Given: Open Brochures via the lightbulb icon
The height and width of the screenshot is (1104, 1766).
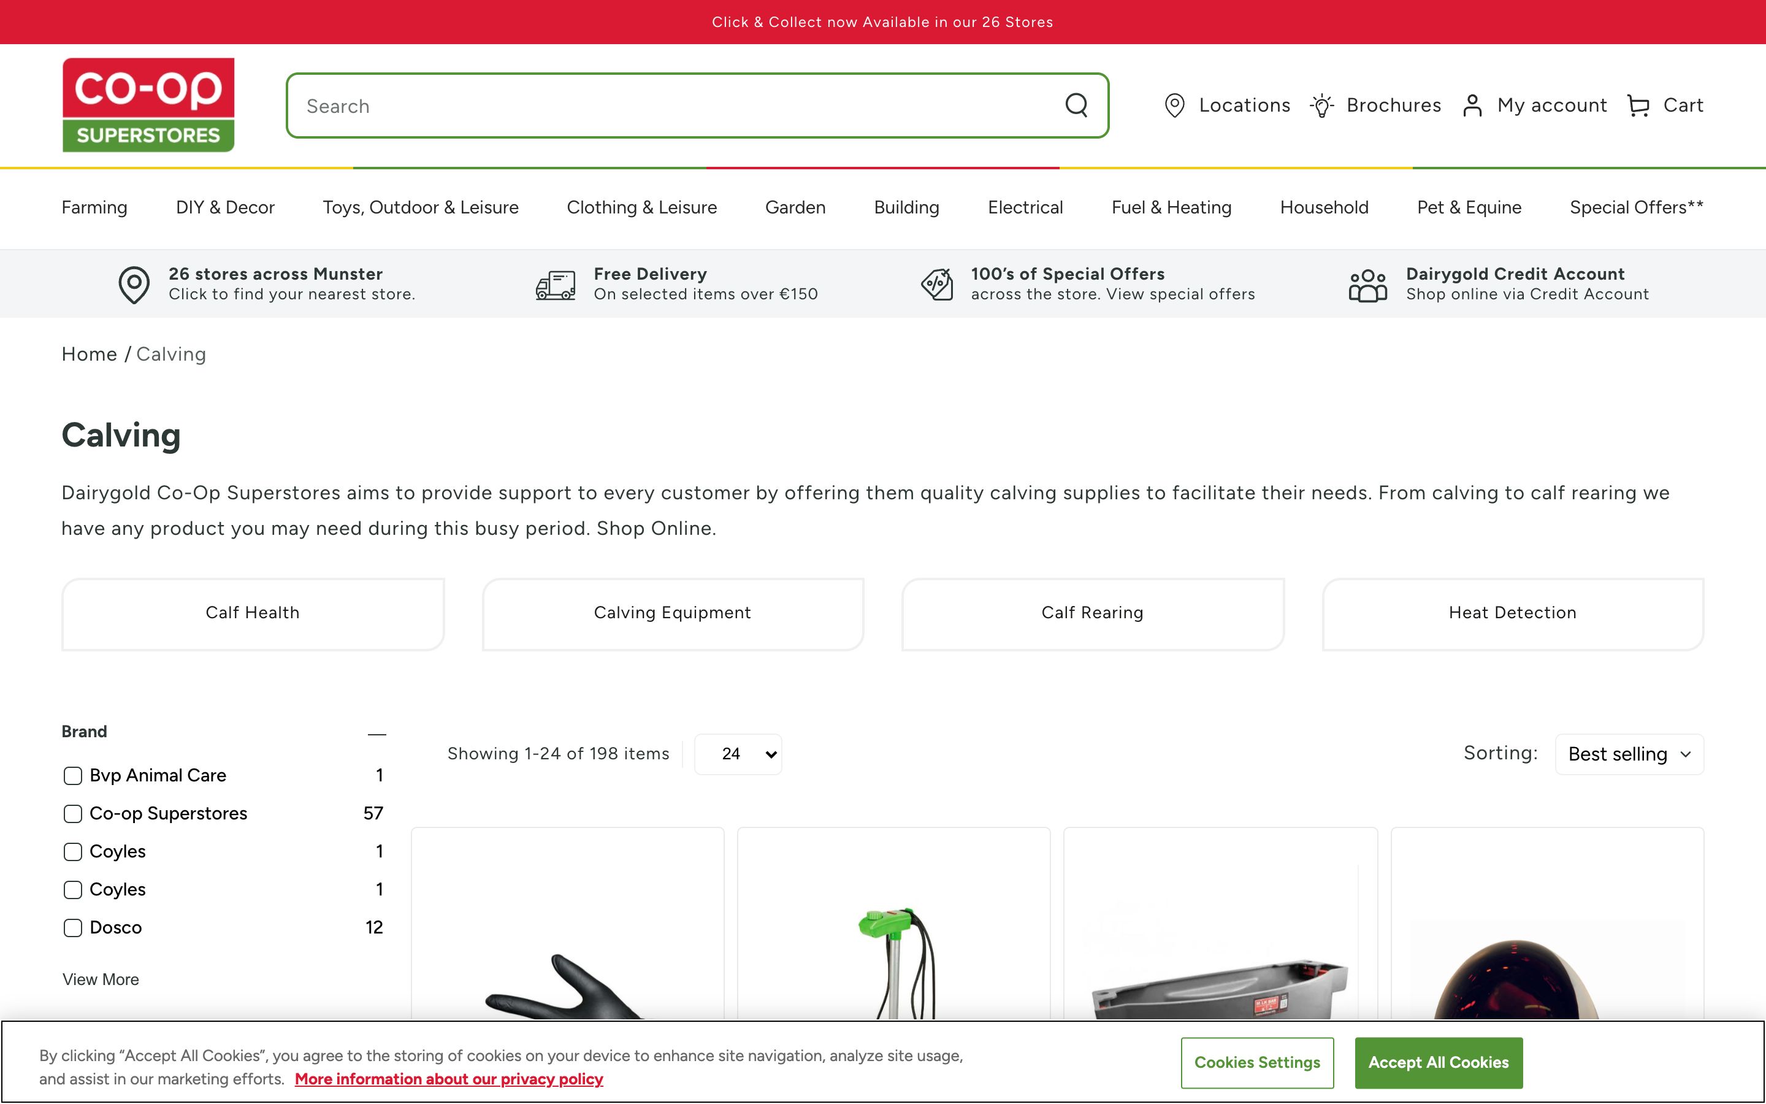Looking at the screenshot, I should coord(1321,105).
